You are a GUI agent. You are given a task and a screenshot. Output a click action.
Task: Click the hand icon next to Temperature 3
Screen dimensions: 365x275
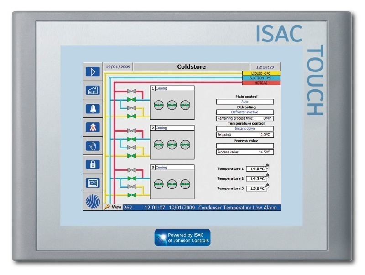(267, 186)
